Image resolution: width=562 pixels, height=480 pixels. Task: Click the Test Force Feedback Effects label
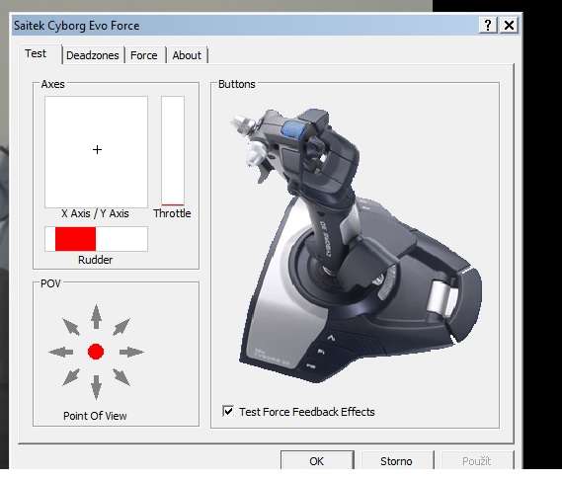(x=307, y=412)
